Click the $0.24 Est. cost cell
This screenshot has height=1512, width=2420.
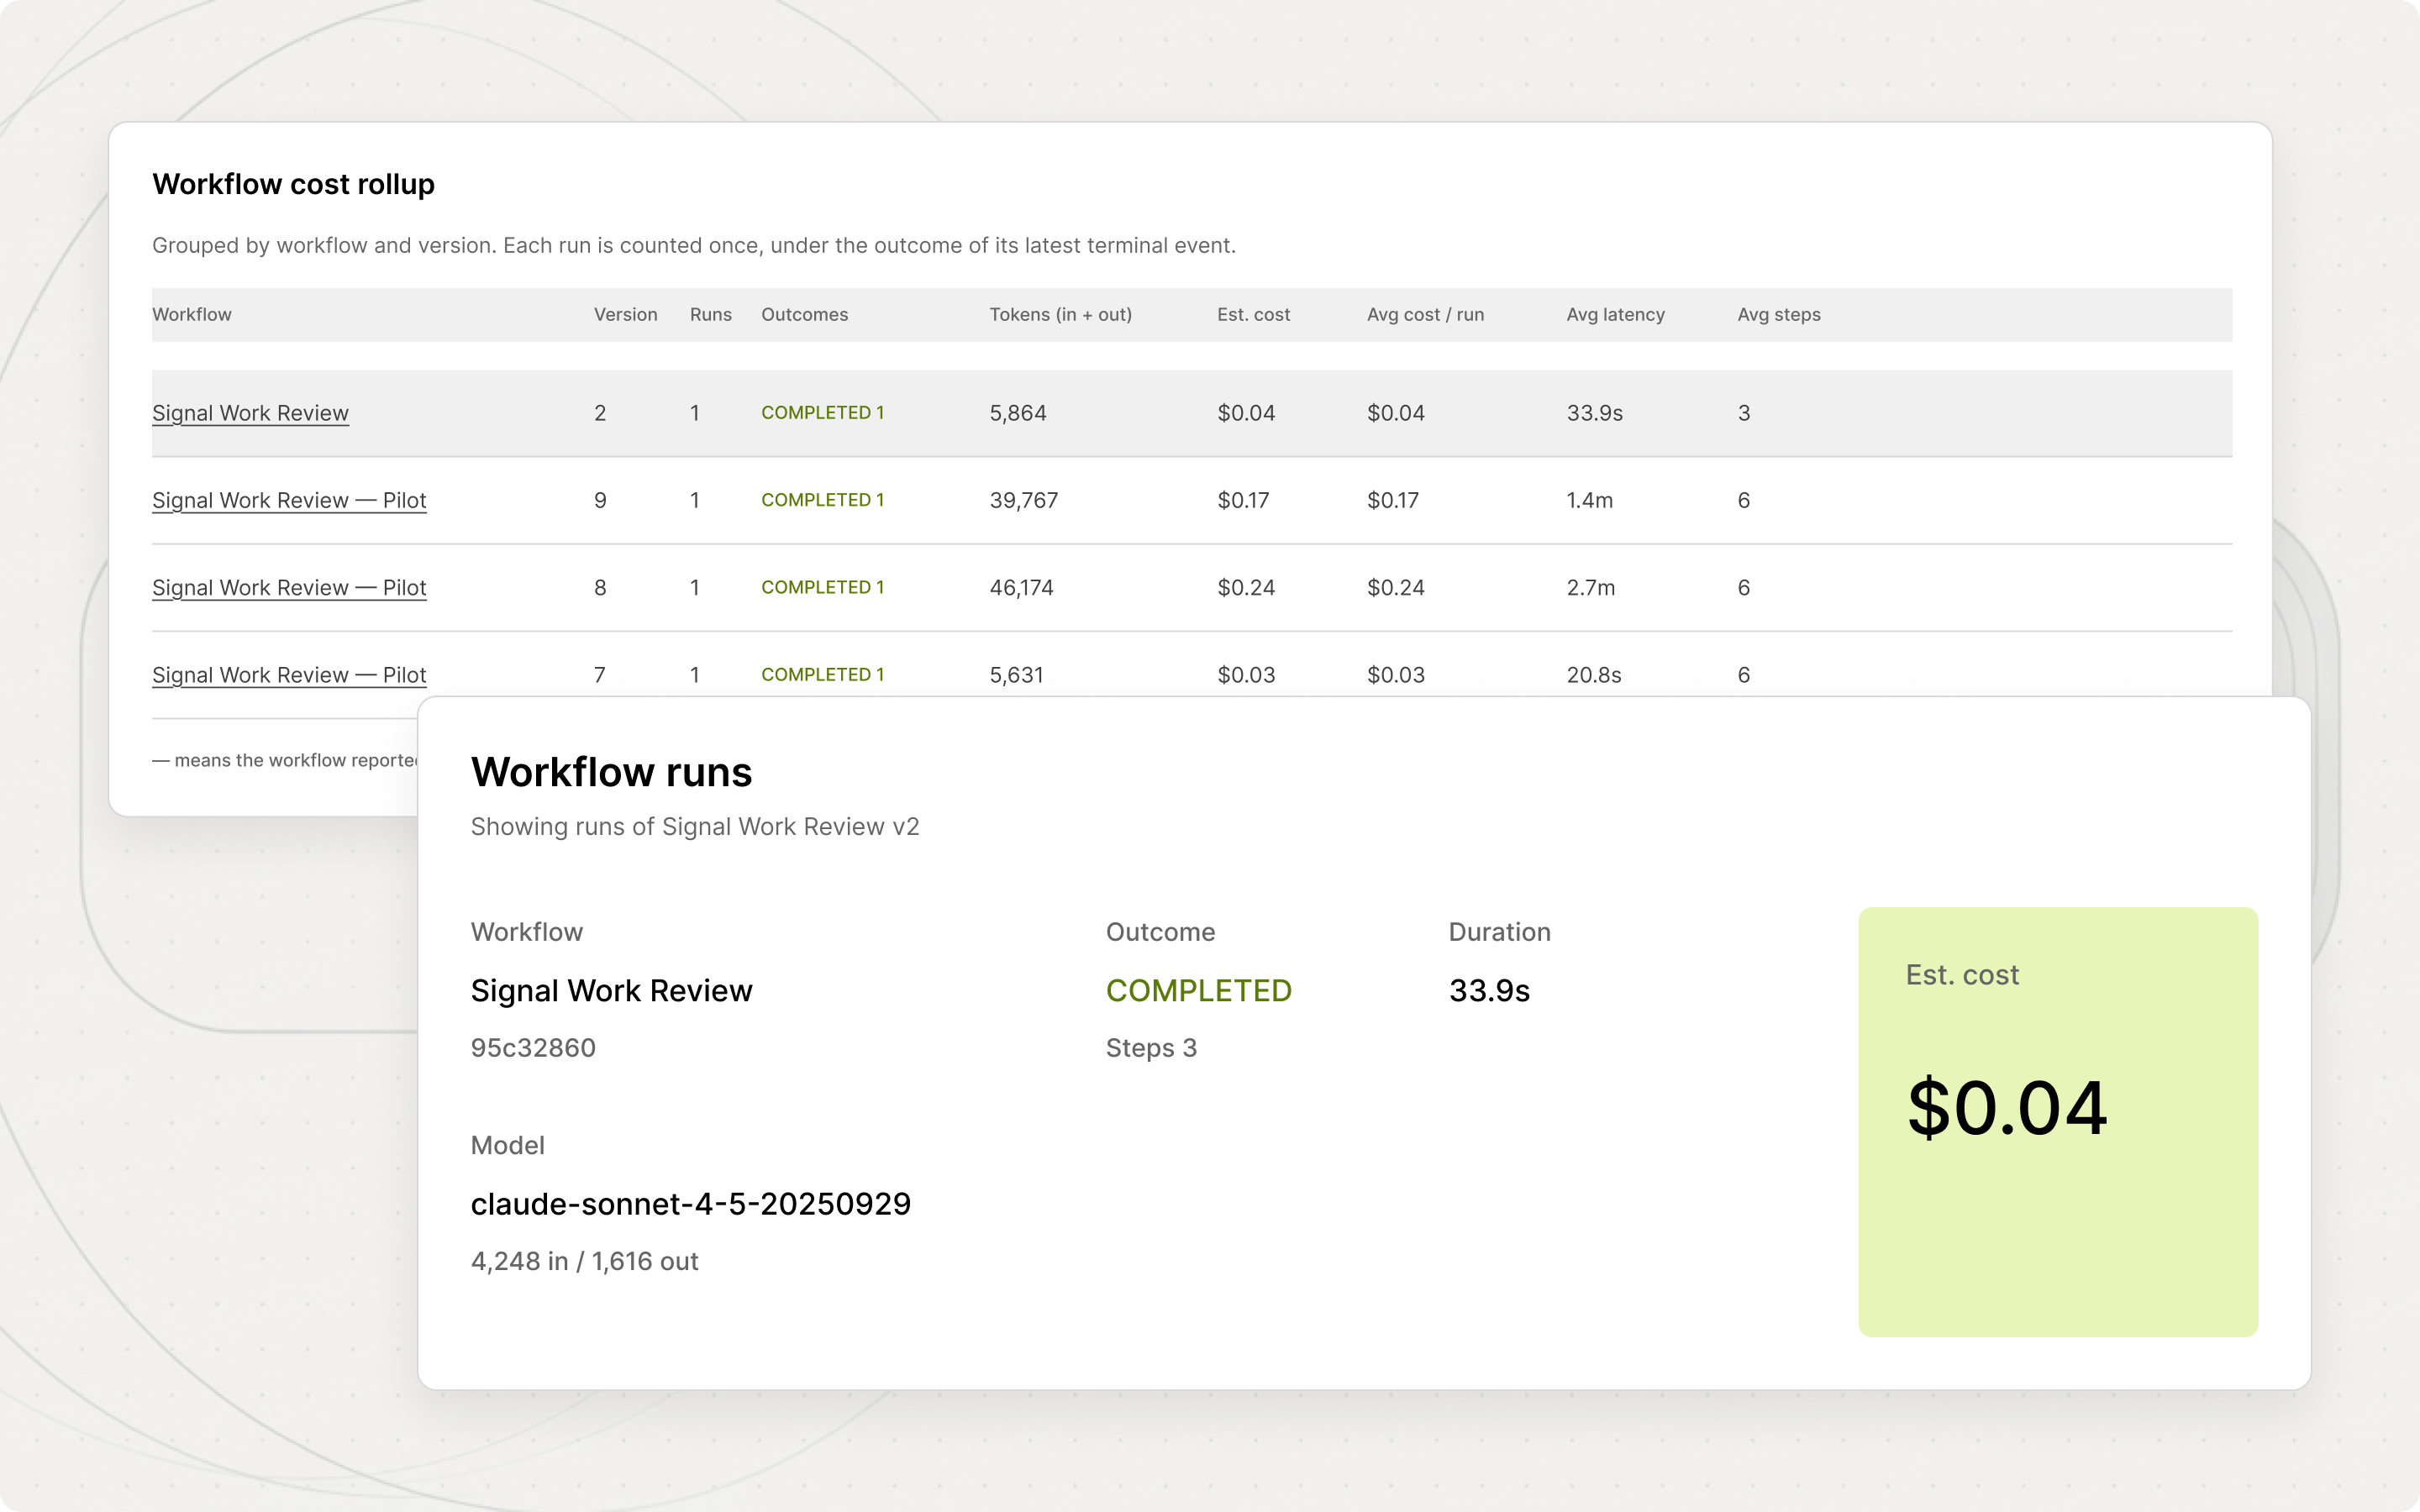tap(1246, 588)
